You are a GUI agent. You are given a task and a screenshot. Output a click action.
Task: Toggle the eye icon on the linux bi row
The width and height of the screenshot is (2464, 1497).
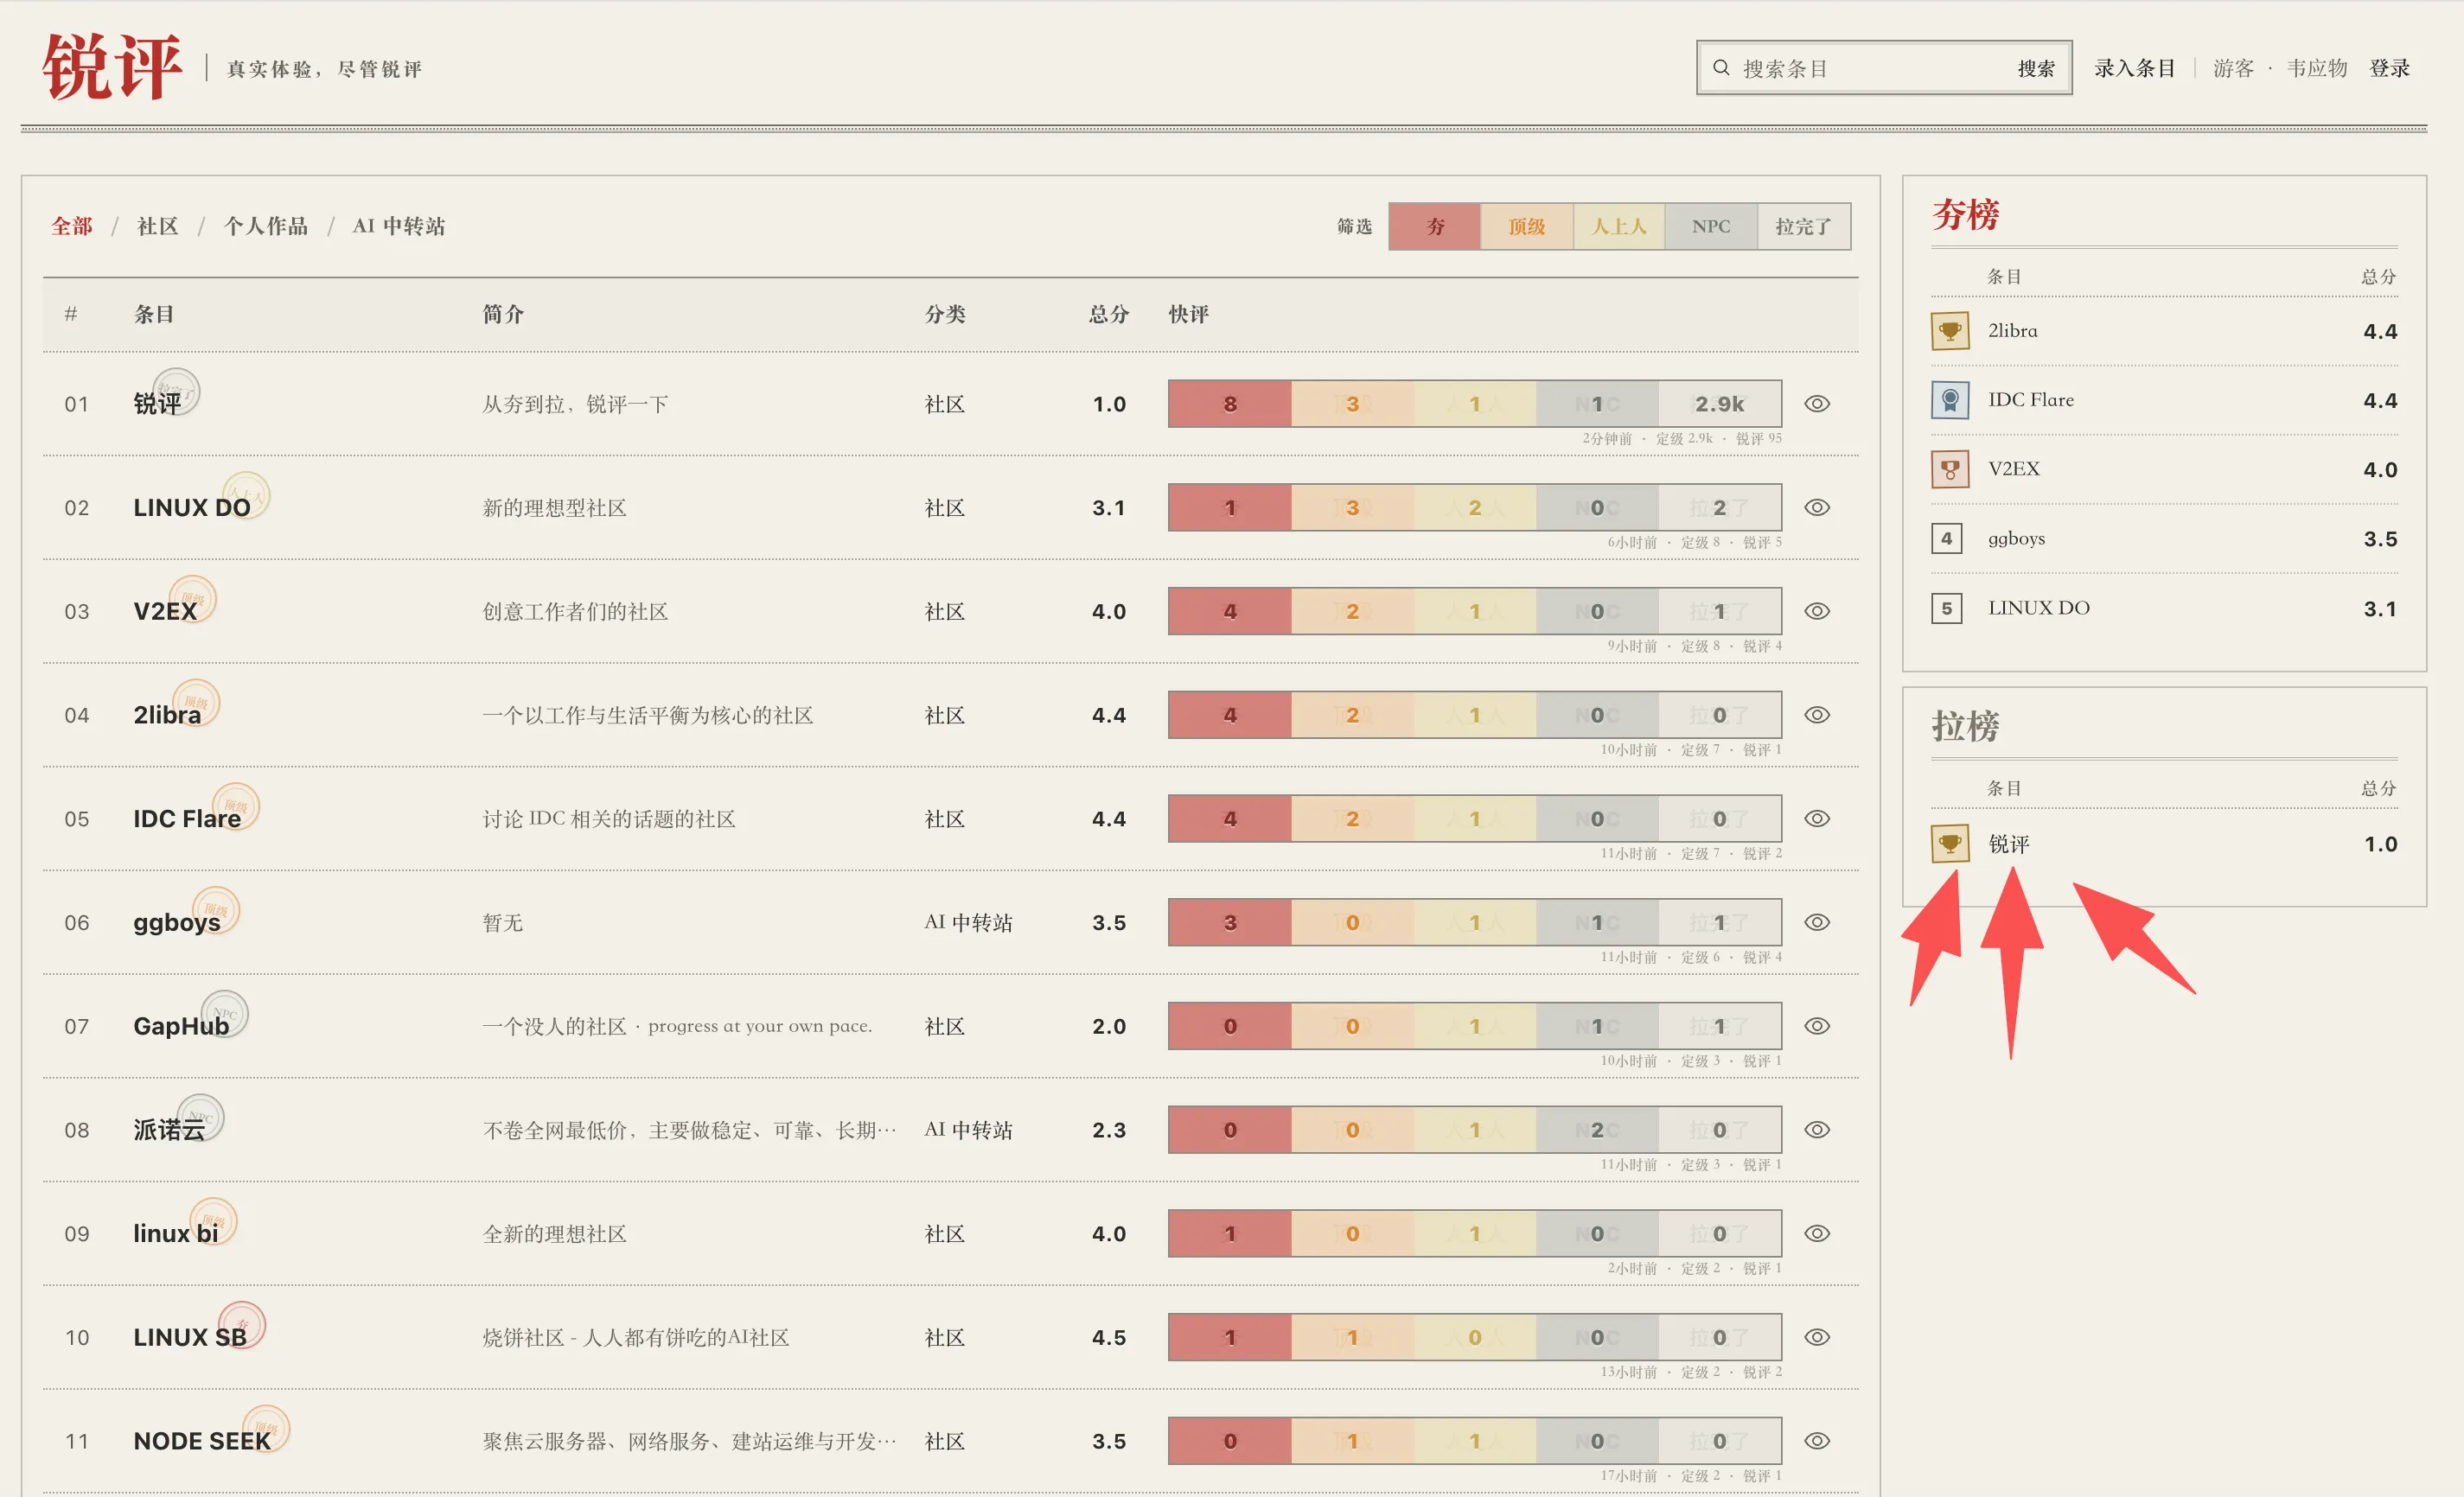1817,1233
